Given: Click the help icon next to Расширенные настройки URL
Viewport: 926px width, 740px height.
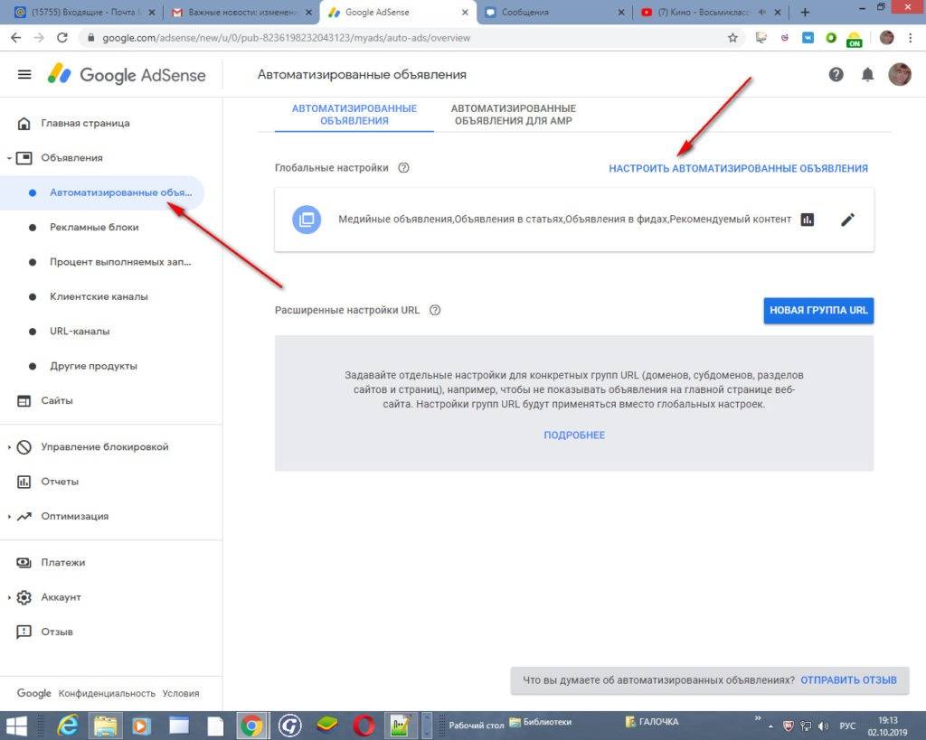Looking at the screenshot, I should (435, 310).
